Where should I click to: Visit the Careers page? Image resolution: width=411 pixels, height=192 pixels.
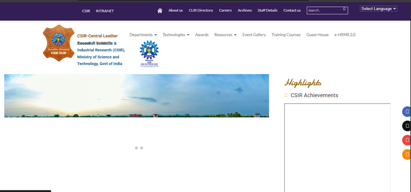[226, 10]
